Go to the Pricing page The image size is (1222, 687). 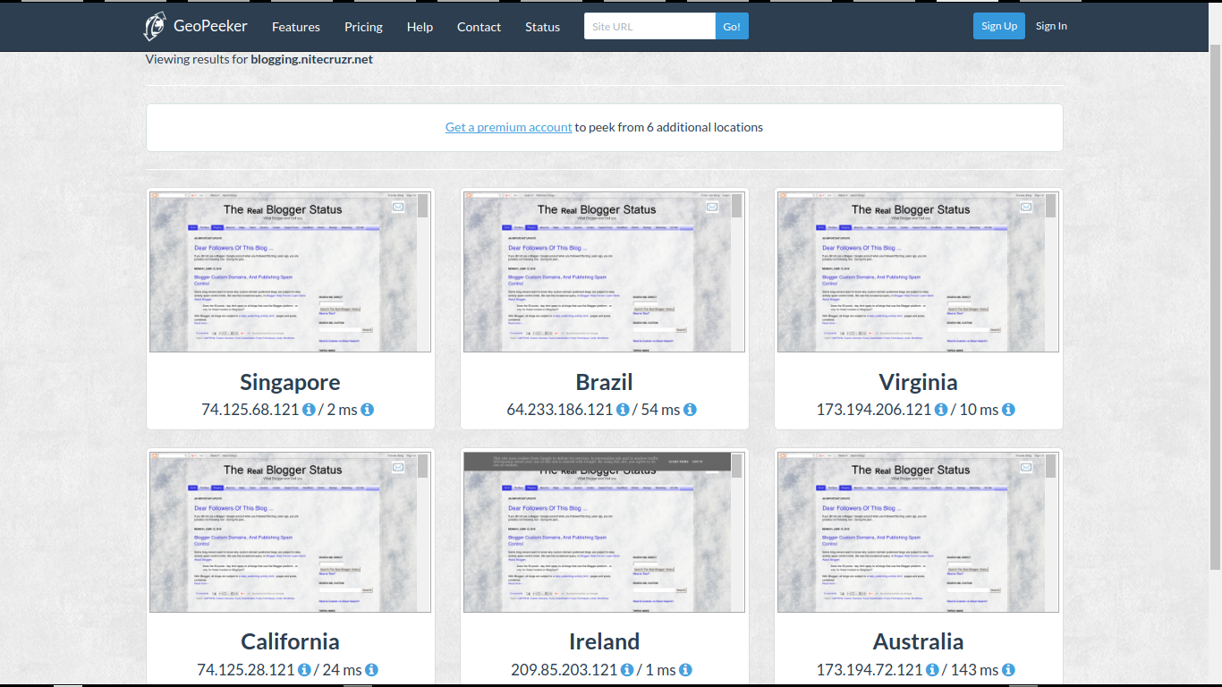point(363,27)
